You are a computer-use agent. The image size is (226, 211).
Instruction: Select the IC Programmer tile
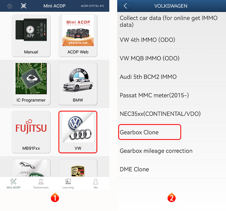coord(31,84)
